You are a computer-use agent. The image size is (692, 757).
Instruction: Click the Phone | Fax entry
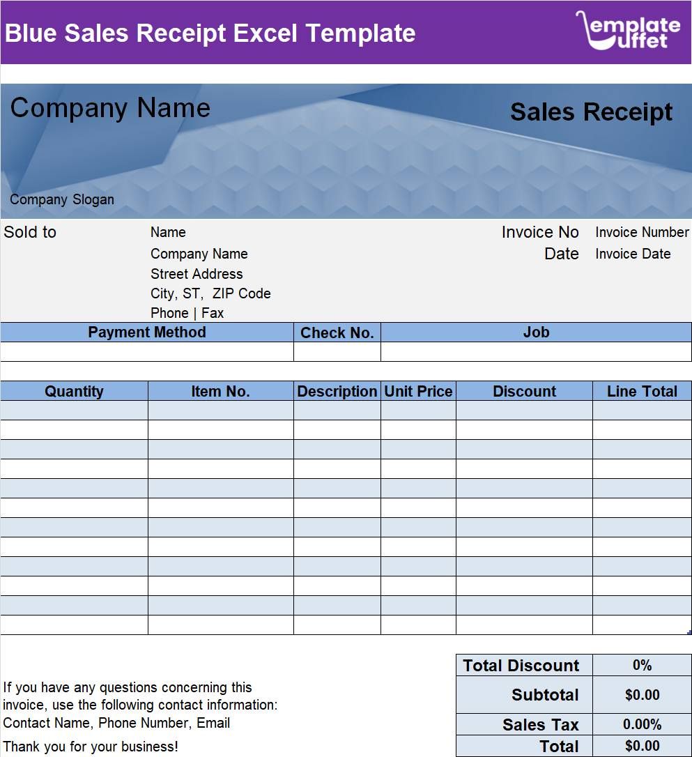[x=186, y=312]
